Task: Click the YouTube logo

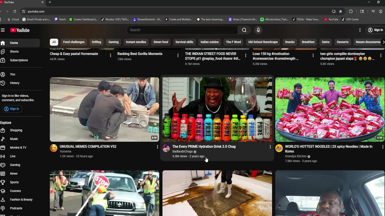Action: (x=20, y=30)
